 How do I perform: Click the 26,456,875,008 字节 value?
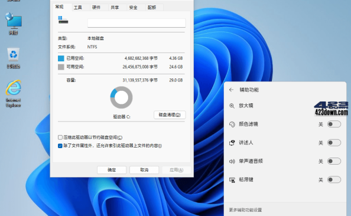(x=140, y=67)
